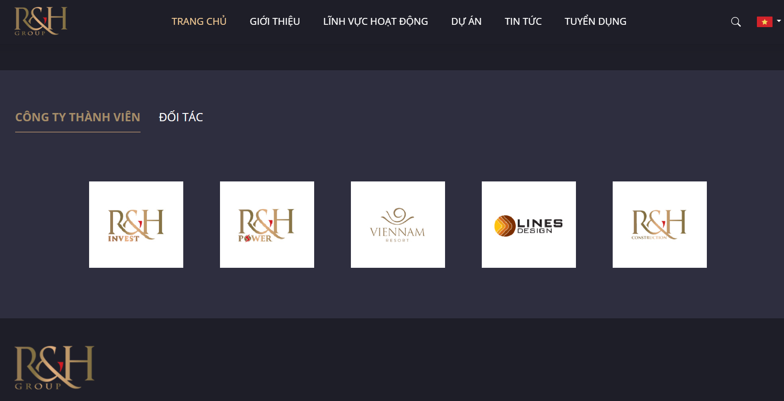Viewport: 784px width, 401px height.
Task: Click the Viennam Resort swirl emblem
Action: click(398, 215)
